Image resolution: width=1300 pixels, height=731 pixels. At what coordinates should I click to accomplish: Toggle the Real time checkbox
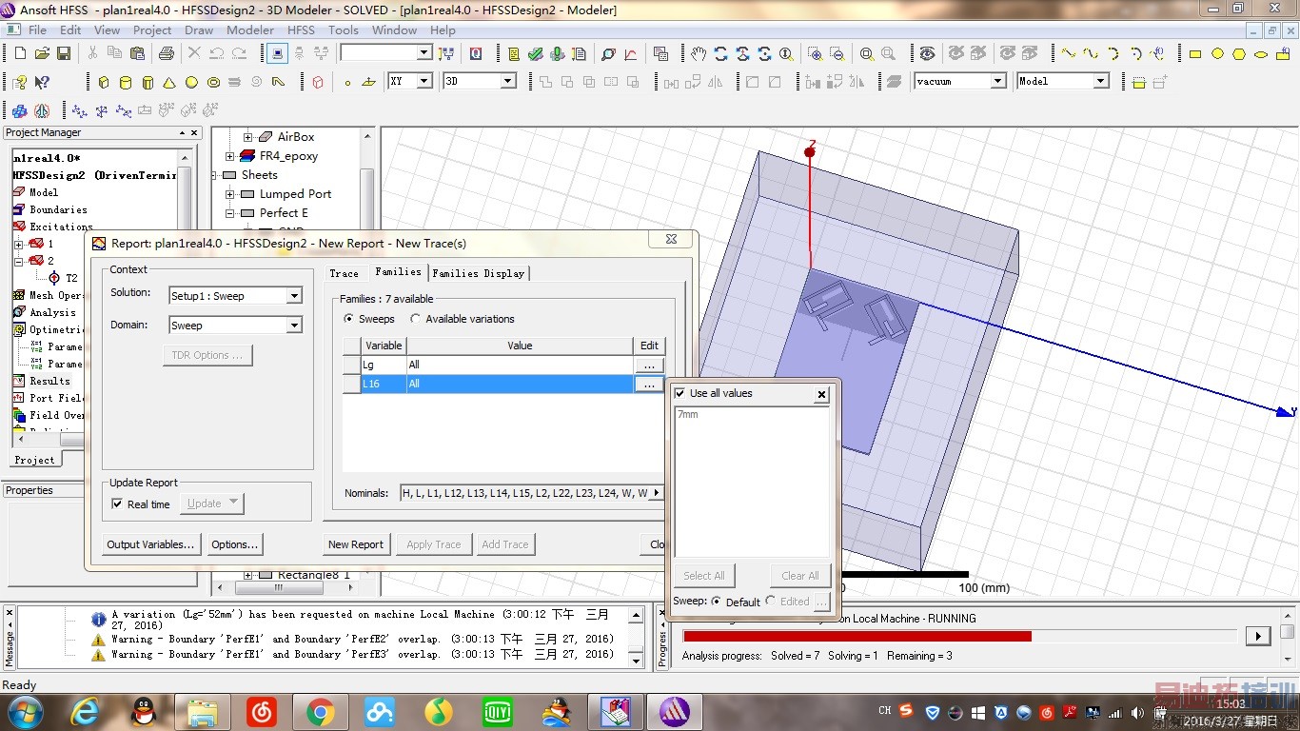pos(117,504)
